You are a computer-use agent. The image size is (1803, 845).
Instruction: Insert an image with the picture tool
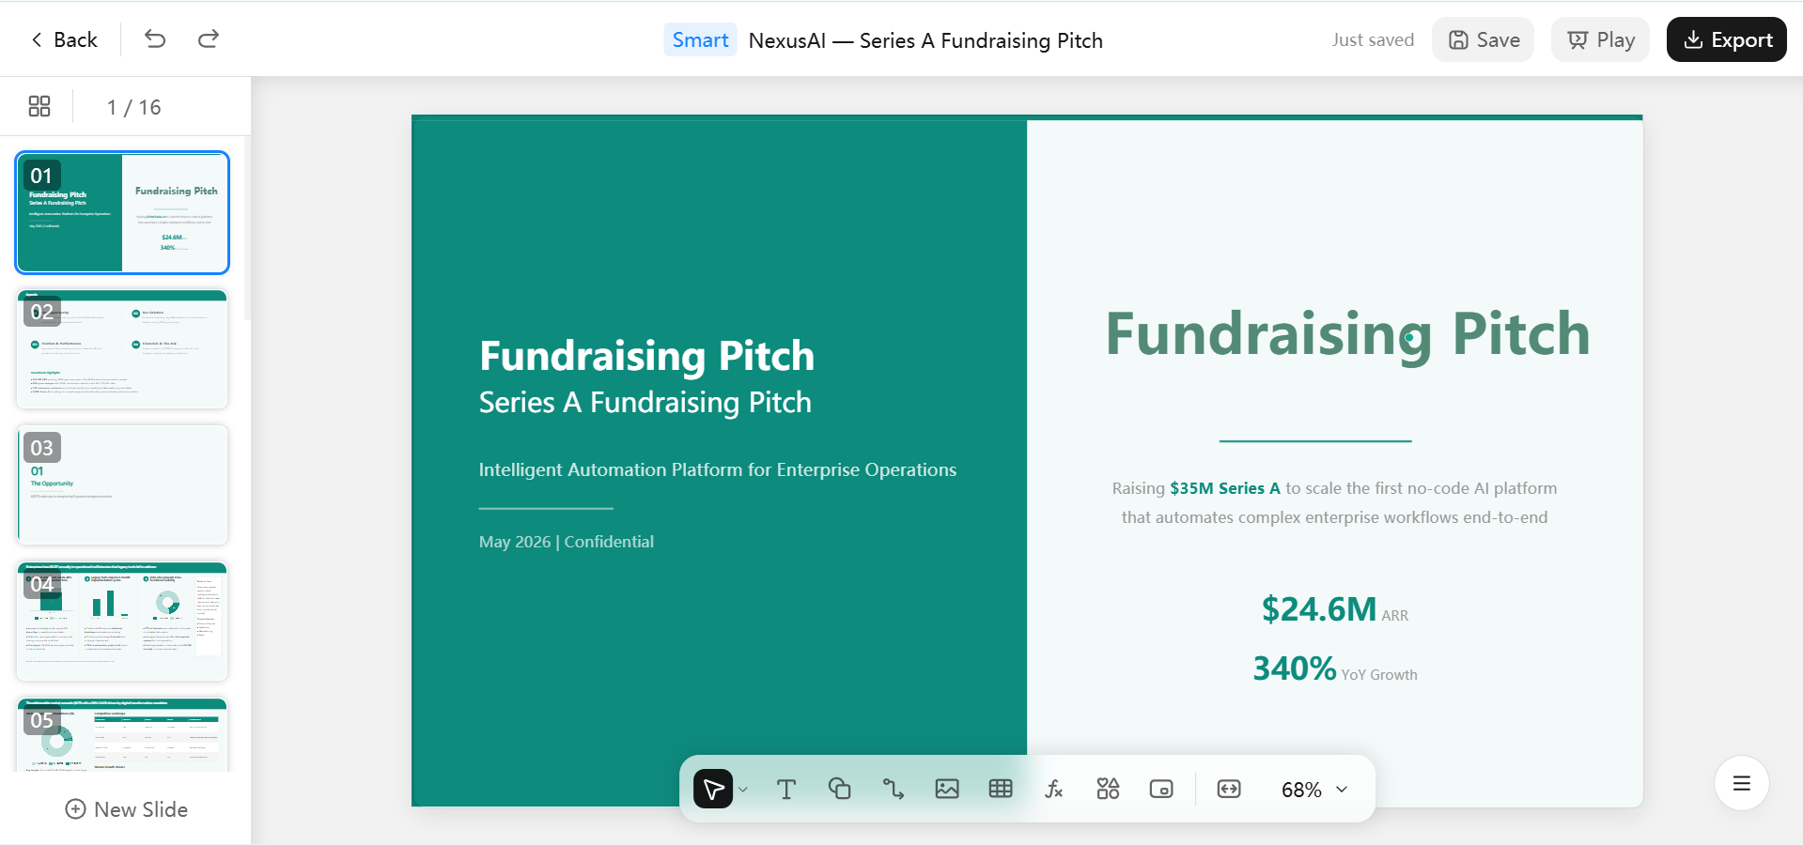coord(947,789)
